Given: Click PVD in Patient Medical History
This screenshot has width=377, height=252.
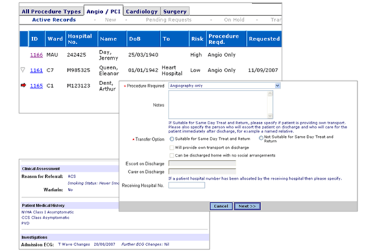Looking at the screenshot, I should pos(25,223).
